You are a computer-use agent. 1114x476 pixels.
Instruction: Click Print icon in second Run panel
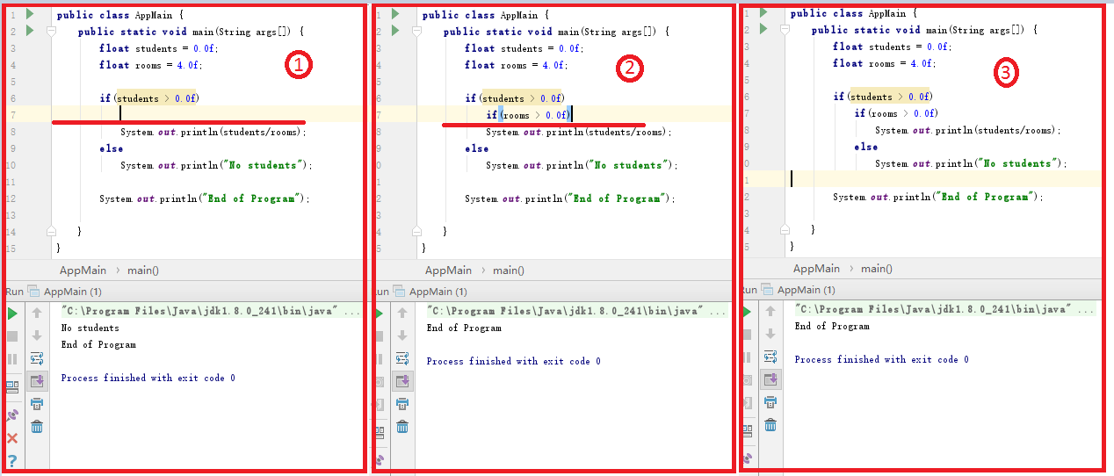(x=402, y=404)
